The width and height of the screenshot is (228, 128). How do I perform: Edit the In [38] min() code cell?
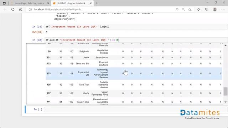pyautogui.click(x=136, y=27)
